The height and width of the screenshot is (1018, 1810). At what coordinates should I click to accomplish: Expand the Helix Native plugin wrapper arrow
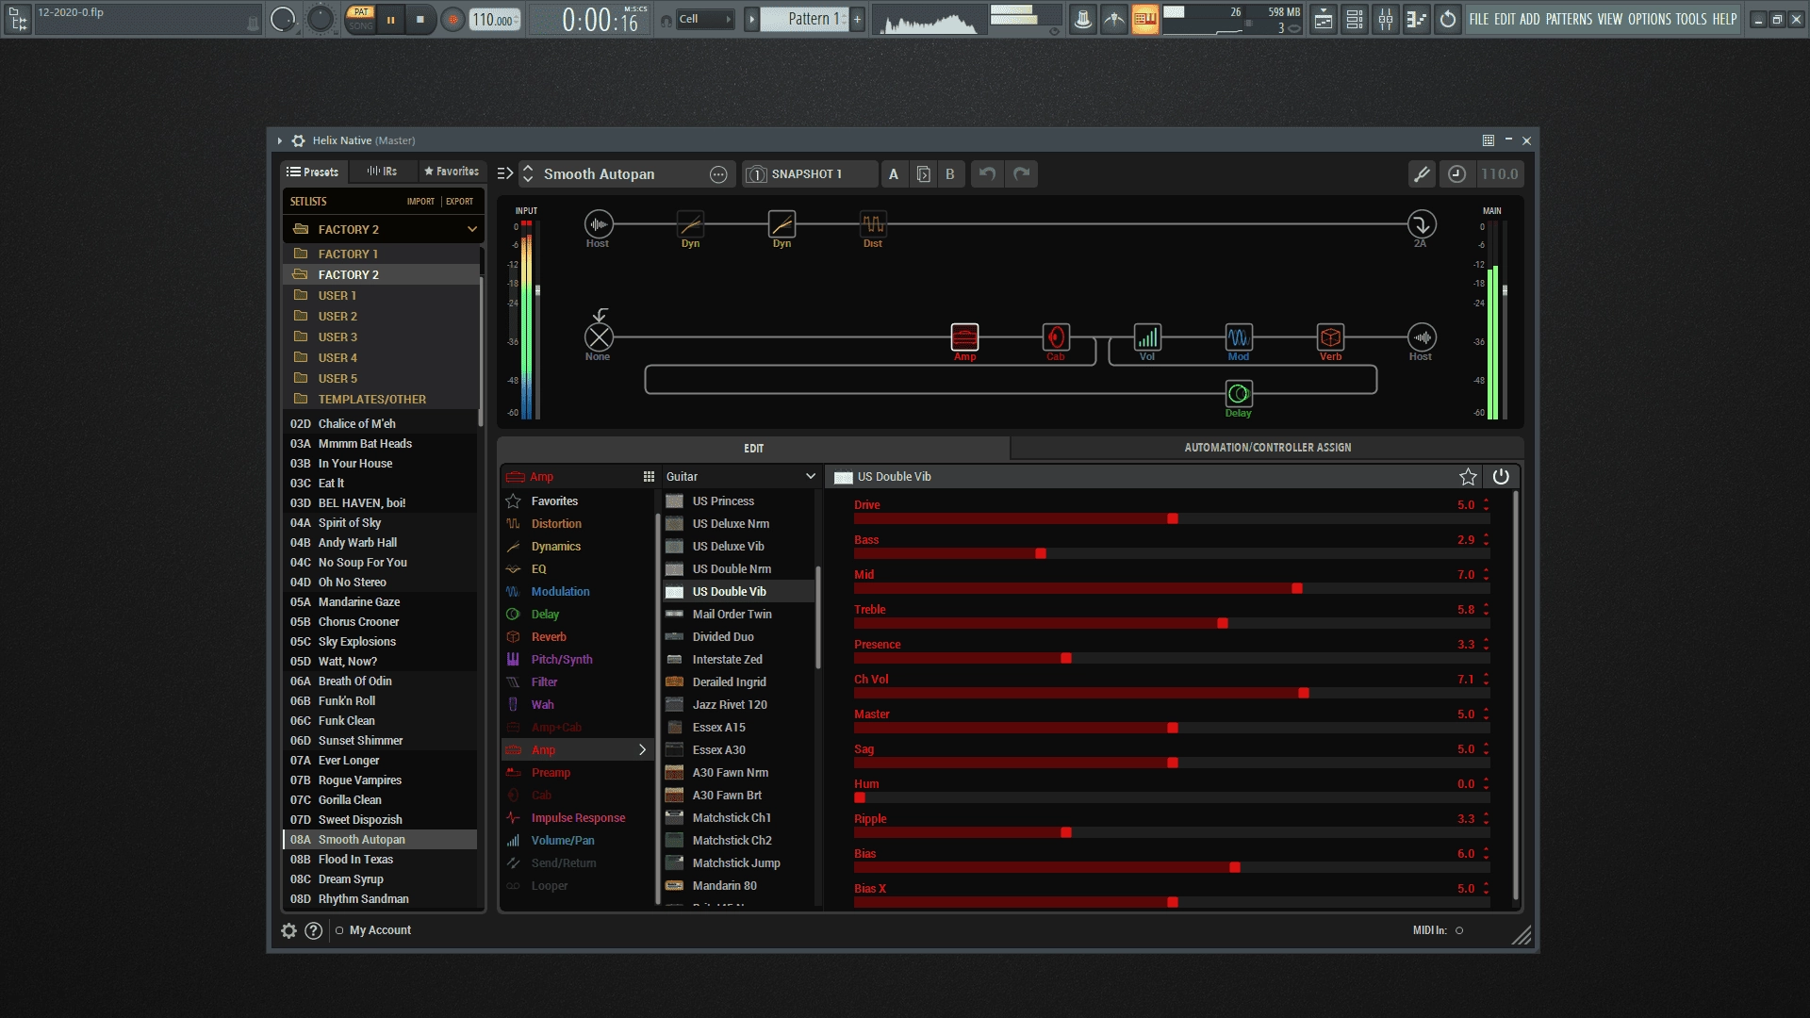click(279, 140)
